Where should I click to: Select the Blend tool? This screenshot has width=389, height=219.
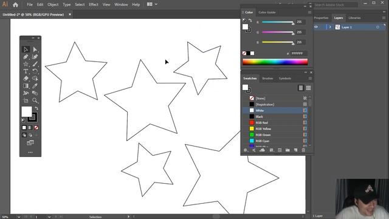tap(35, 93)
